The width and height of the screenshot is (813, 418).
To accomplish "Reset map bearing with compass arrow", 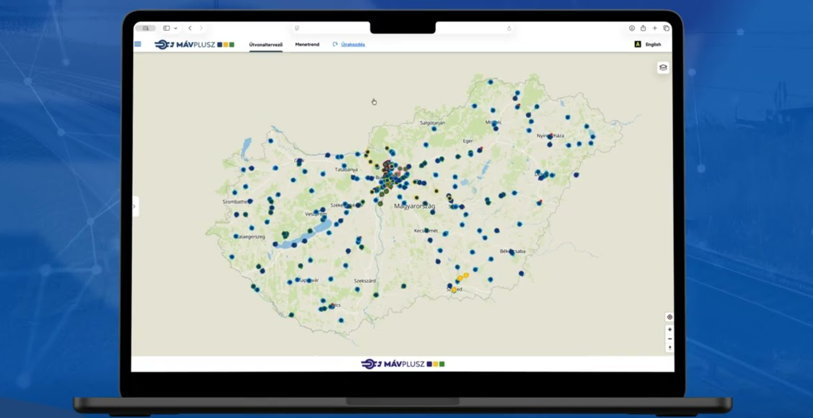I will [669, 348].
